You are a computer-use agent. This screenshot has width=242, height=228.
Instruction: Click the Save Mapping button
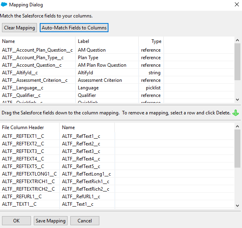(x=50, y=221)
